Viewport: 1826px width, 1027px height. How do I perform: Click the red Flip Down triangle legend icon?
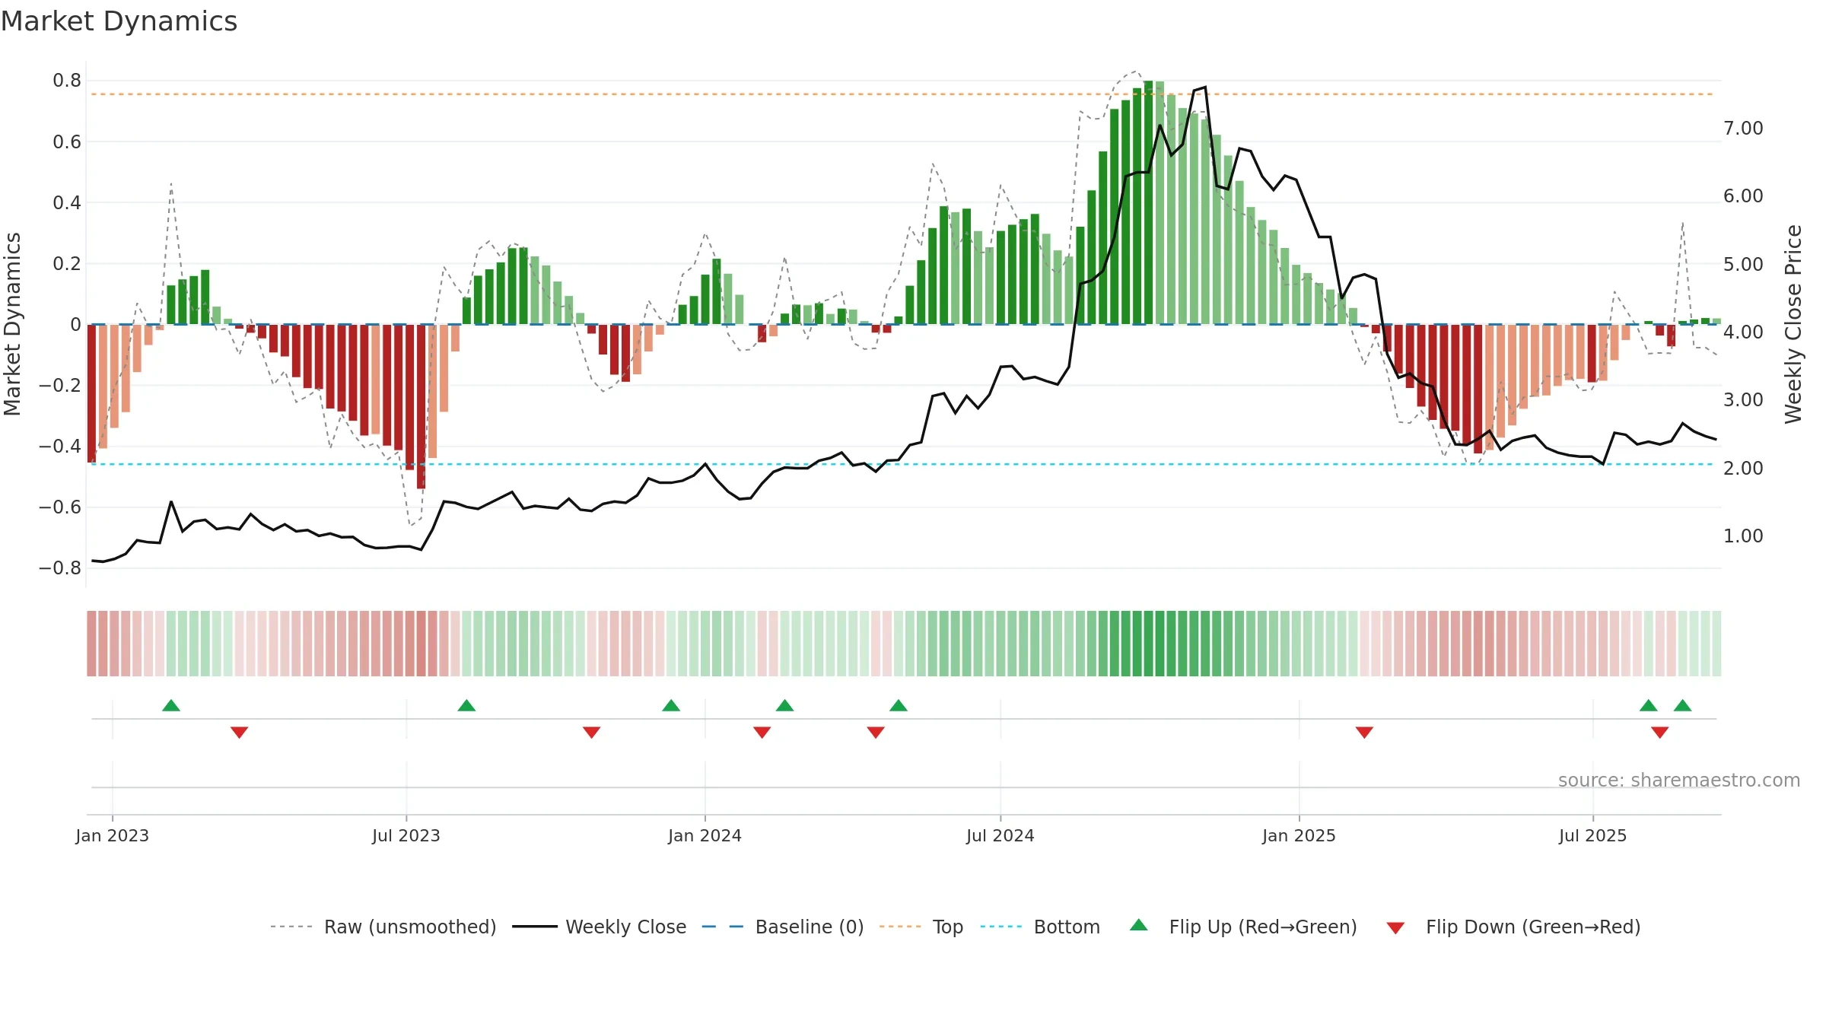(1395, 928)
